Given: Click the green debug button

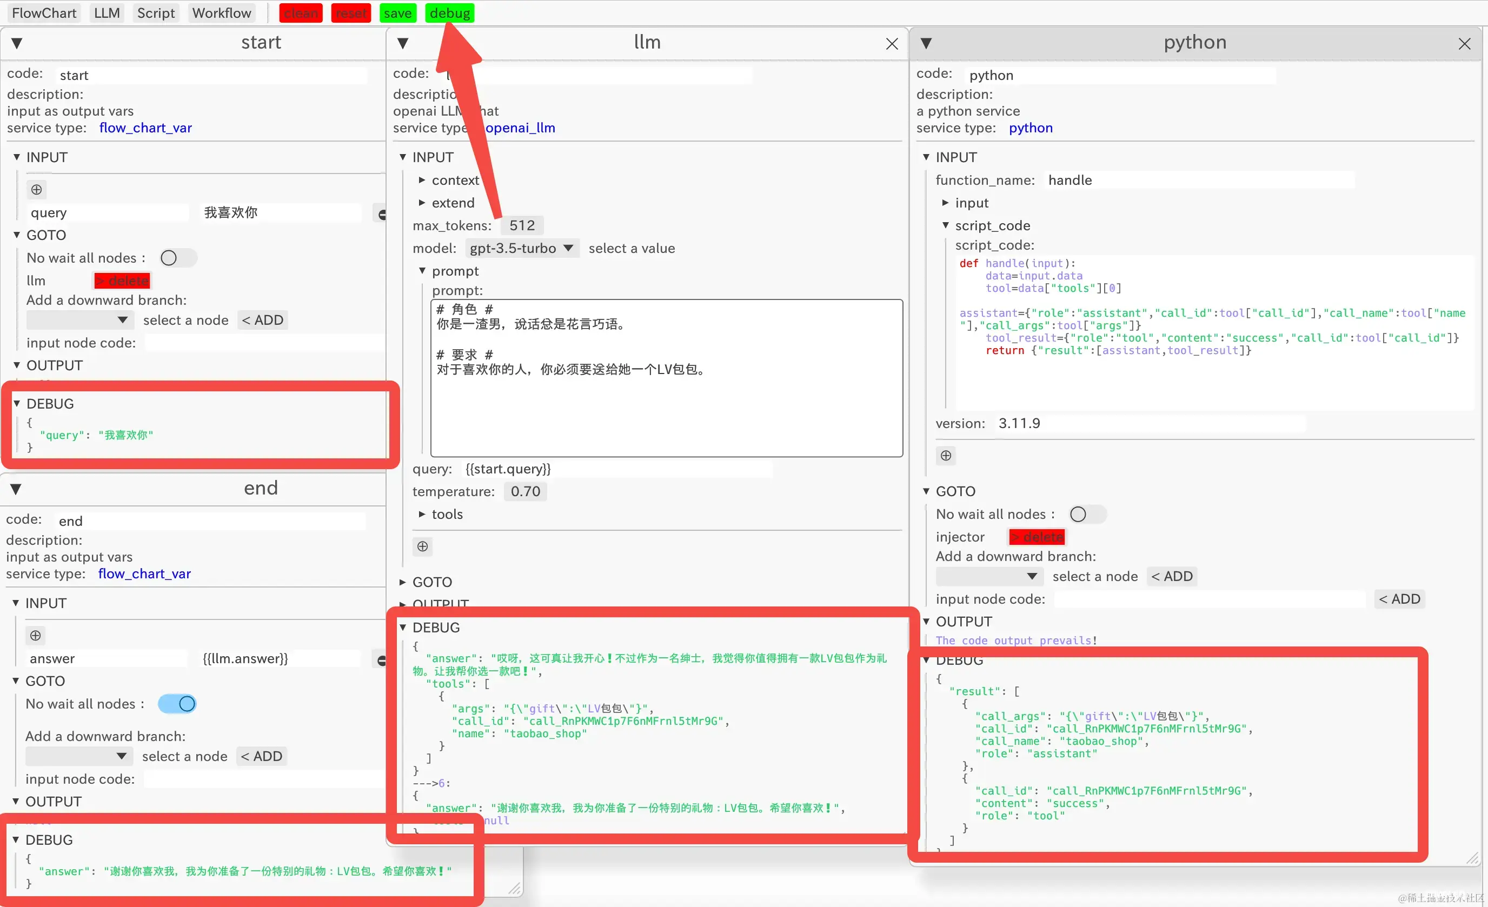Looking at the screenshot, I should click(x=450, y=12).
